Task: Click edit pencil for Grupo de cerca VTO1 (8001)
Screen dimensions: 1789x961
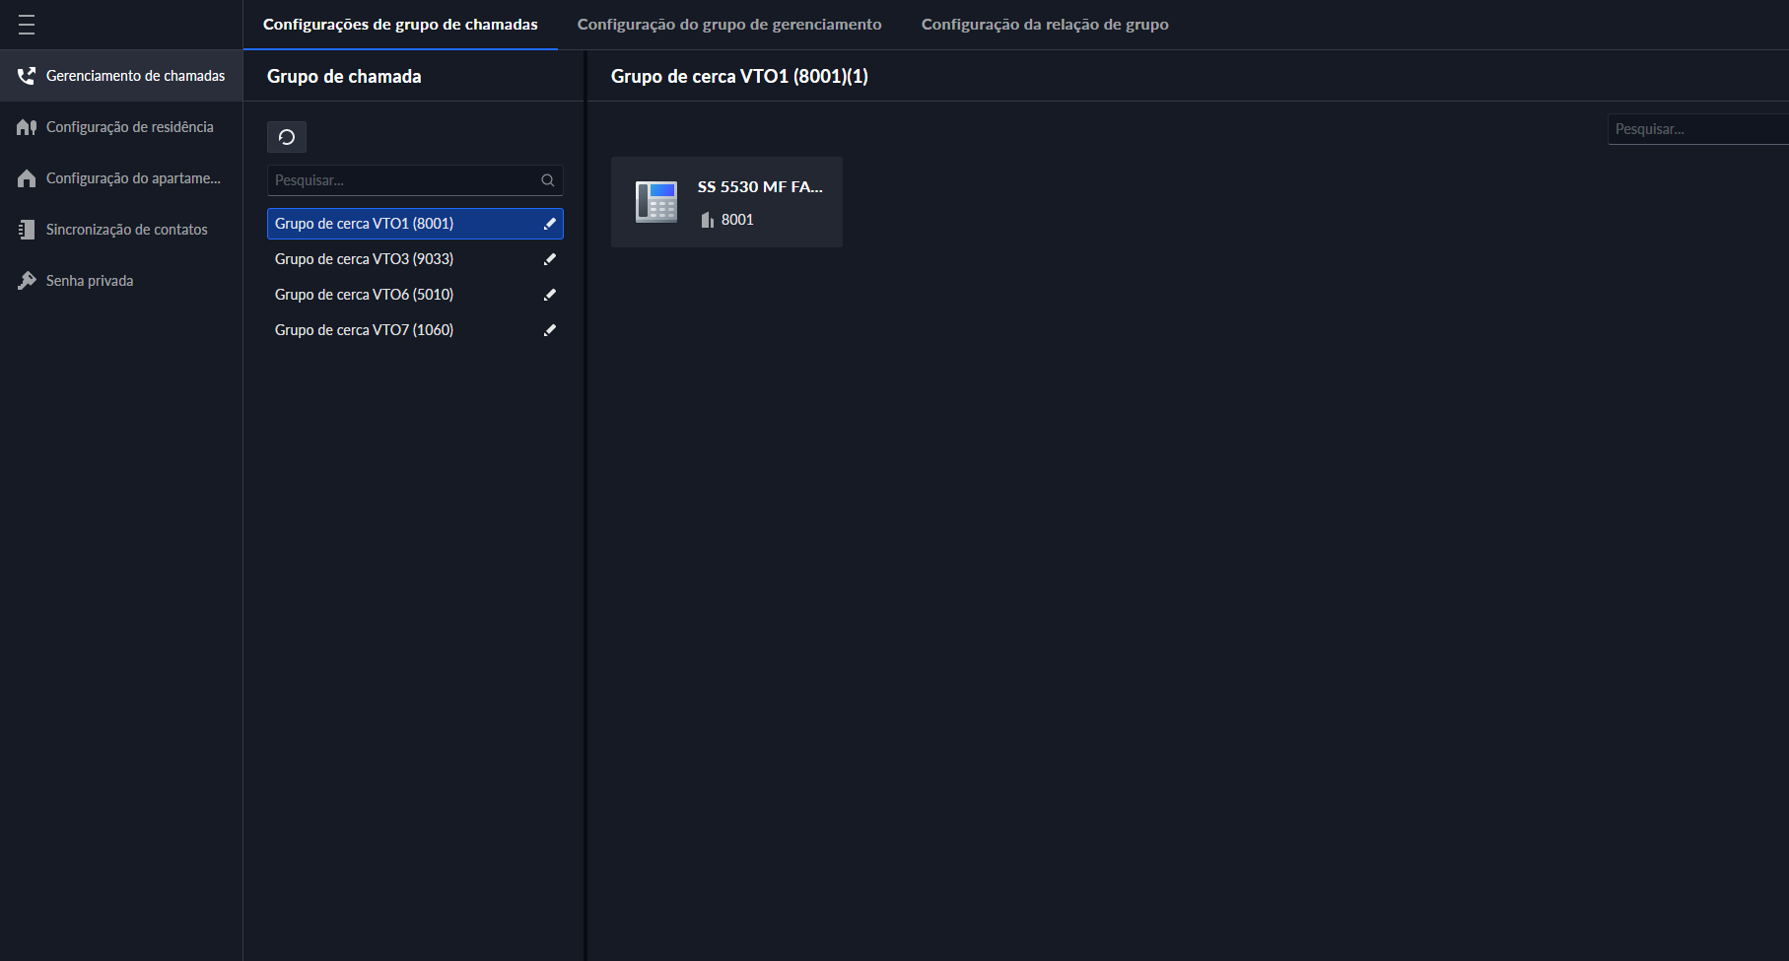Action: point(550,224)
